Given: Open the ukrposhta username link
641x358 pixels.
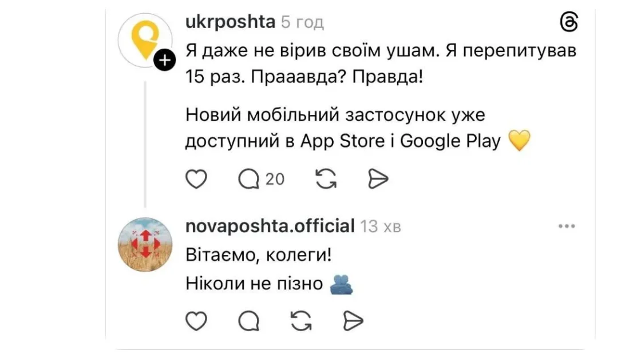Looking at the screenshot, I should point(230,22).
